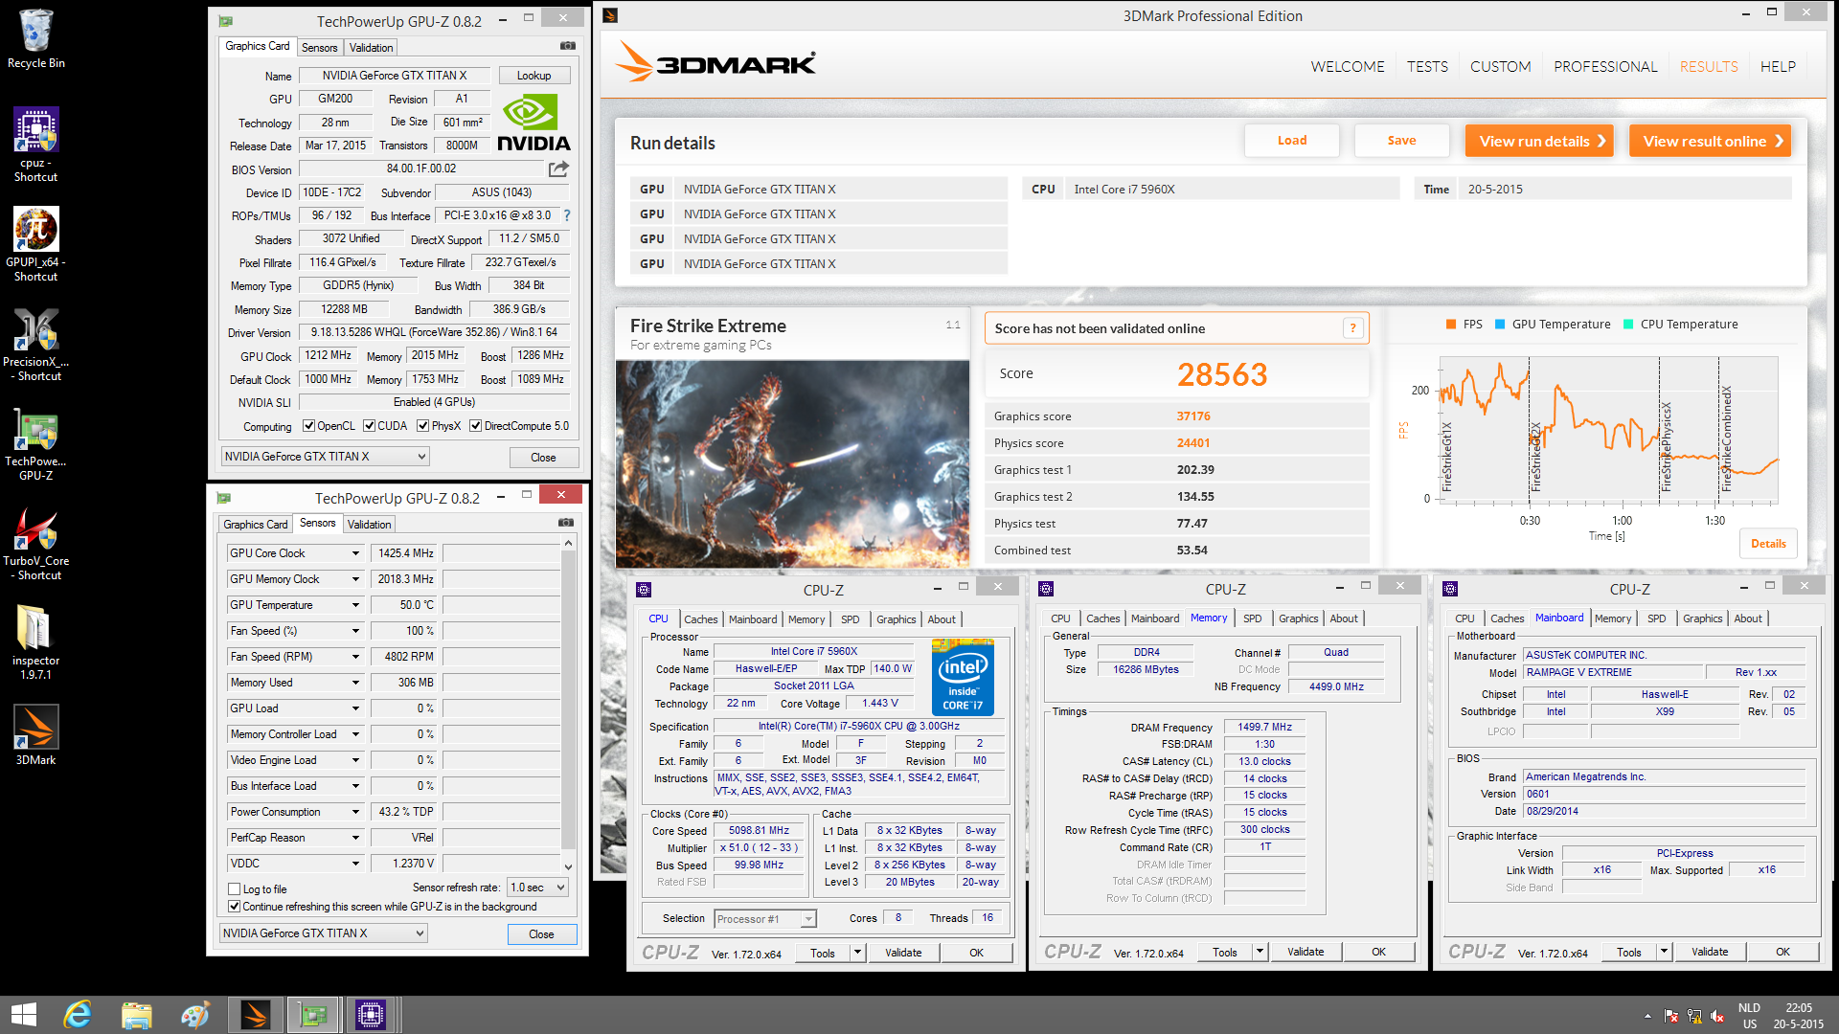This screenshot has width=1839, height=1034.
Task: Switch to CPU-Z taskbar icon
Action: pyautogui.click(x=371, y=1015)
